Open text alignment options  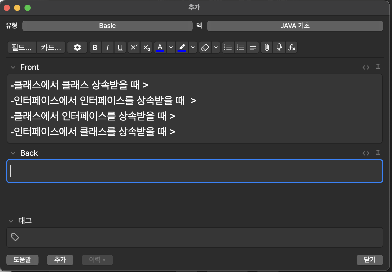coord(253,47)
